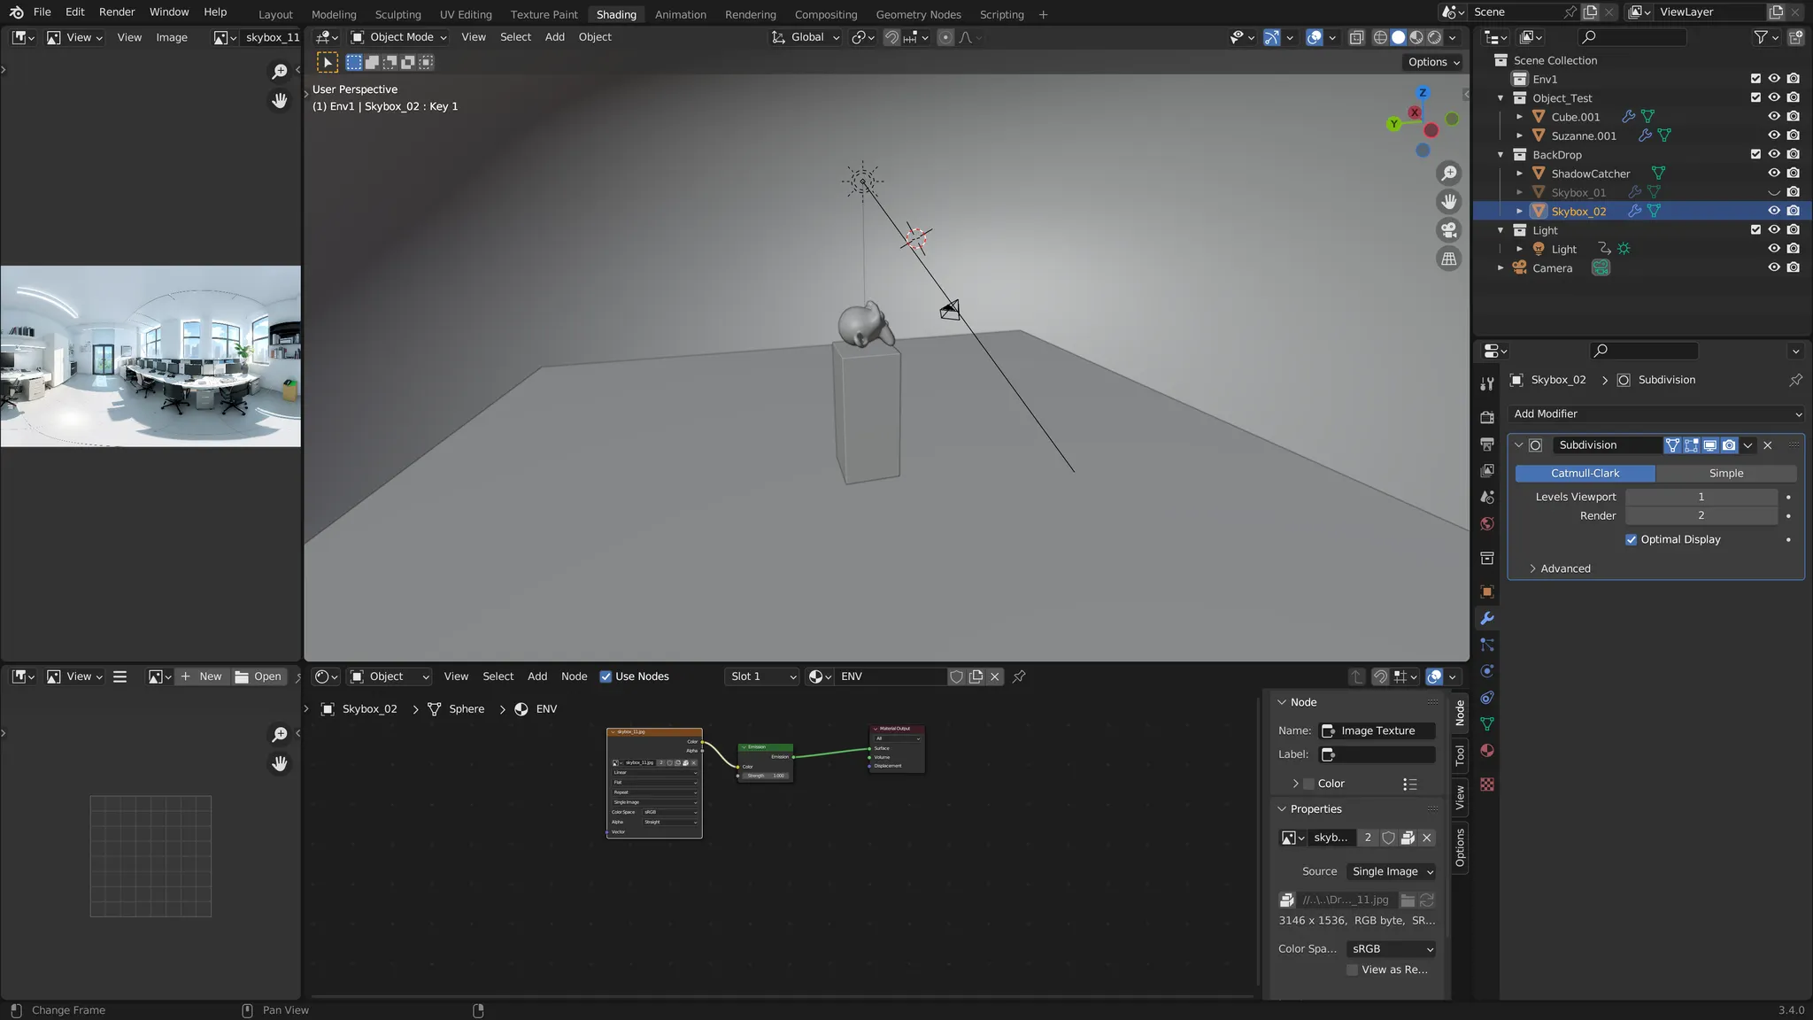Open the Render properties tab icon
The image size is (1813, 1020).
1487,417
